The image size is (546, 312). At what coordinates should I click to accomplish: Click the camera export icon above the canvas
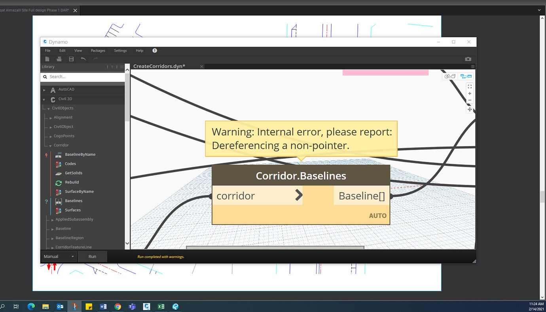(468, 59)
